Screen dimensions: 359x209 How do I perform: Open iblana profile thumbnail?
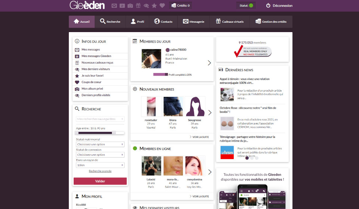click(173, 107)
